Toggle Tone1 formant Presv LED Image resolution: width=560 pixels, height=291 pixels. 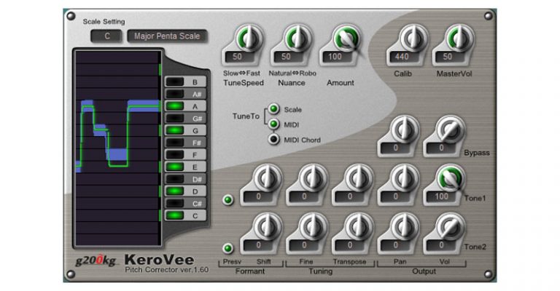[x=227, y=200]
